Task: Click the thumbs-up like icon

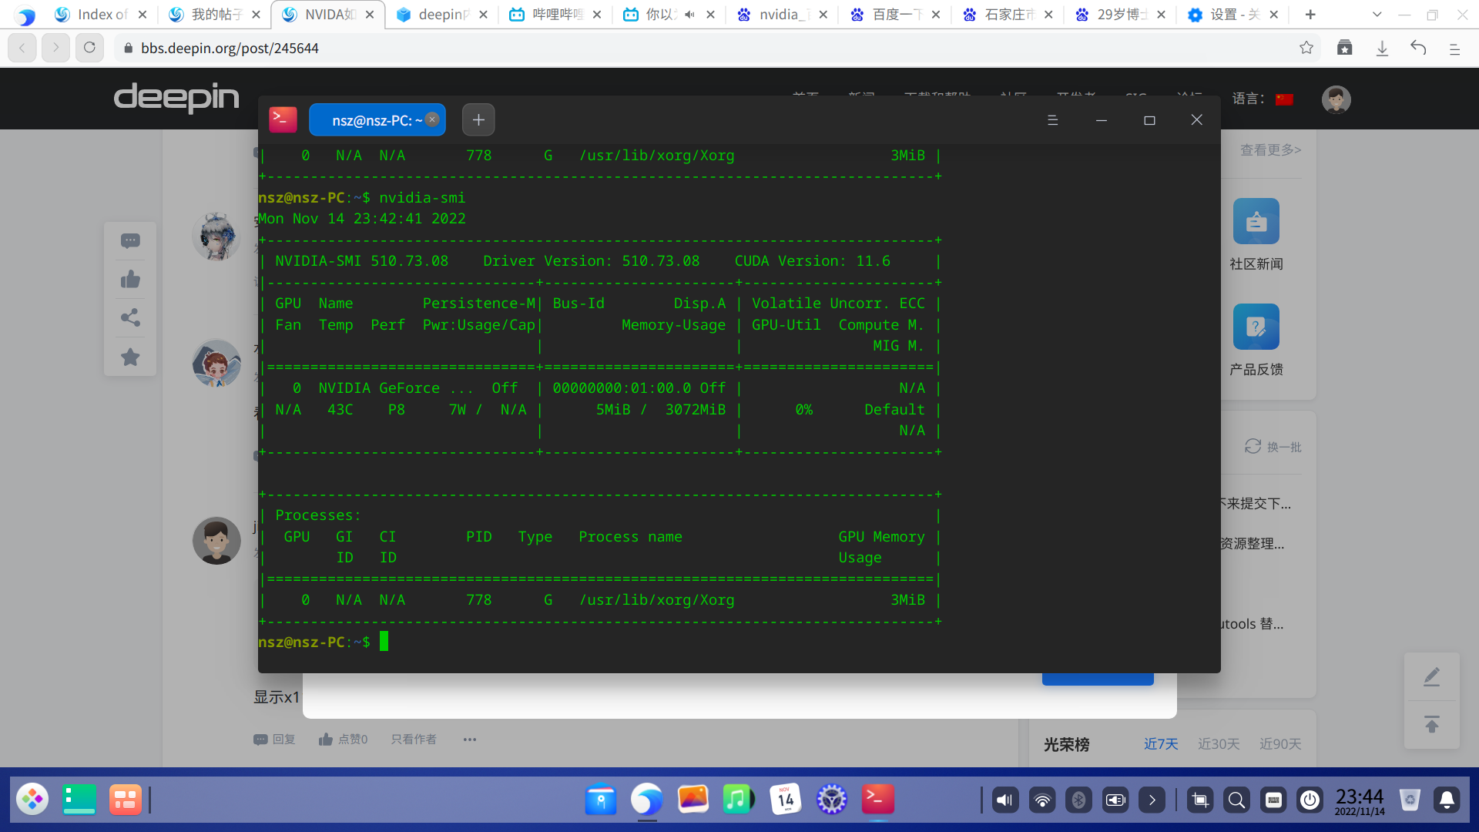Action: (130, 280)
